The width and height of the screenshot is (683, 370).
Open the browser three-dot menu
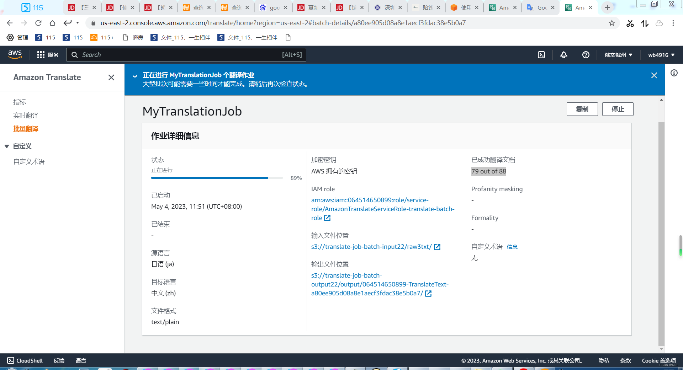pos(673,23)
